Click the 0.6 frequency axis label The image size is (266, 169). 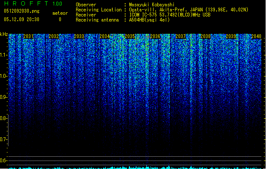(3, 161)
